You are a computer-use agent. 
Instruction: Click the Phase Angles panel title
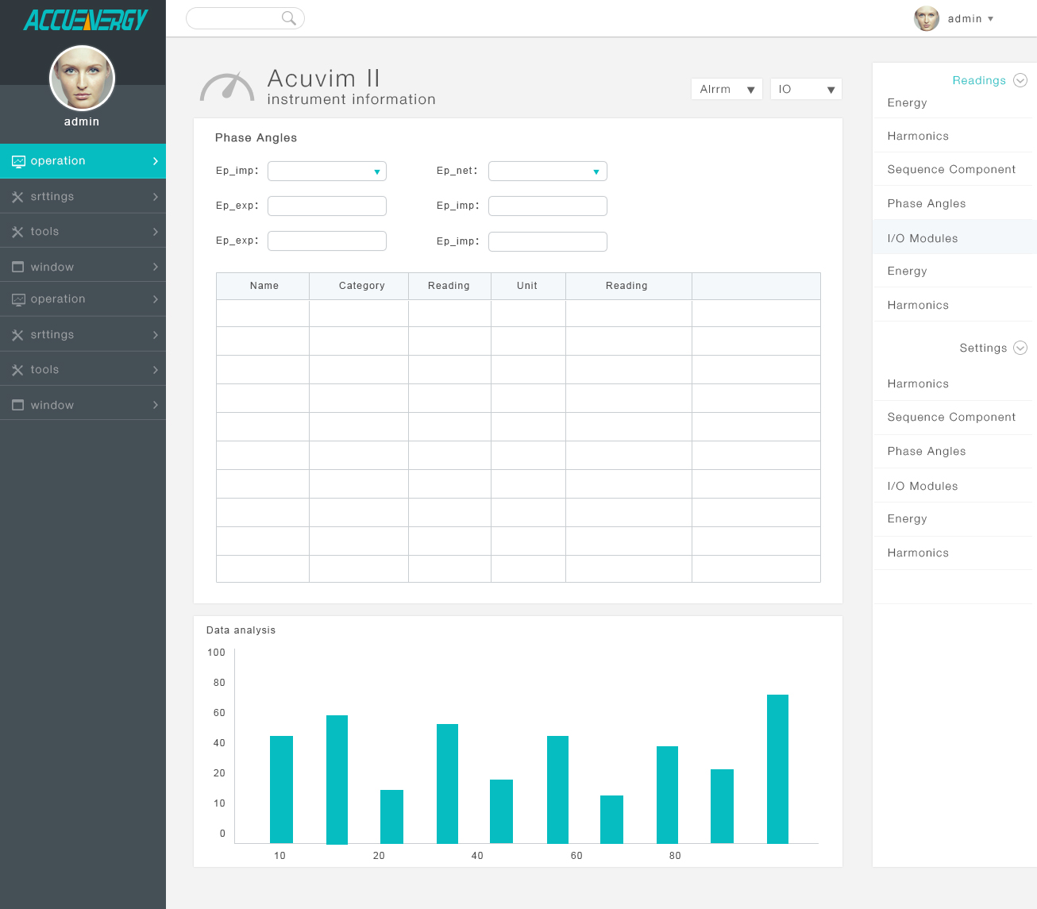click(x=256, y=137)
